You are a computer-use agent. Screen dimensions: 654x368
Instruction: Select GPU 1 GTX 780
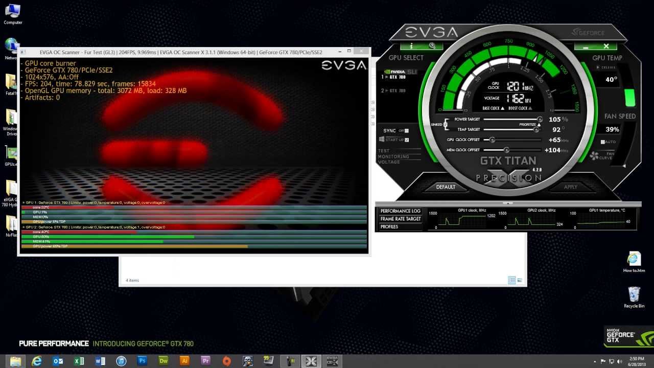click(394, 77)
